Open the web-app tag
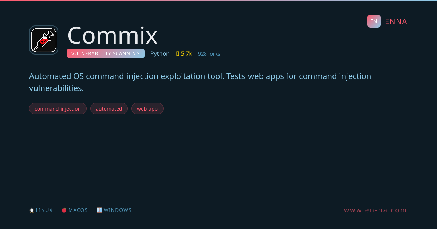The height and width of the screenshot is (229, 437). click(x=147, y=109)
